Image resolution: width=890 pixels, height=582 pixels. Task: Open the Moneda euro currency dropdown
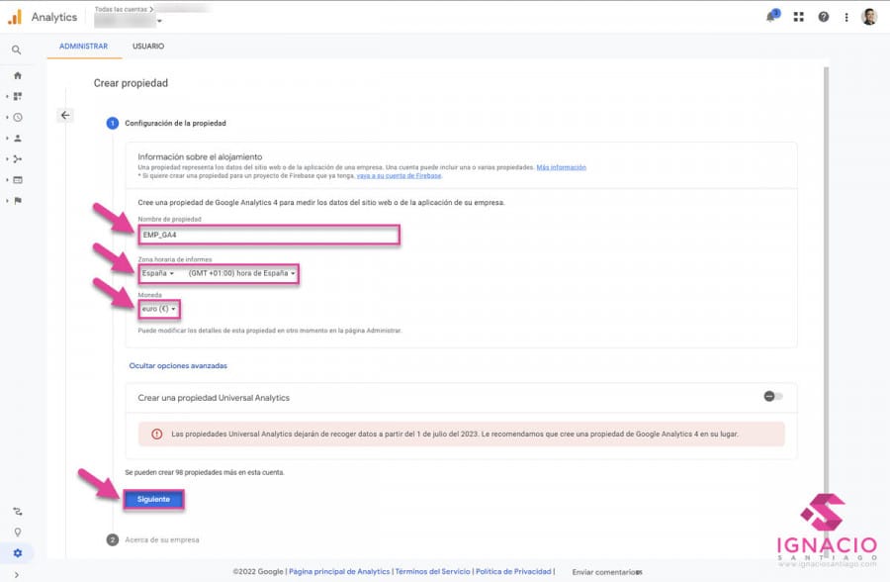click(x=159, y=309)
